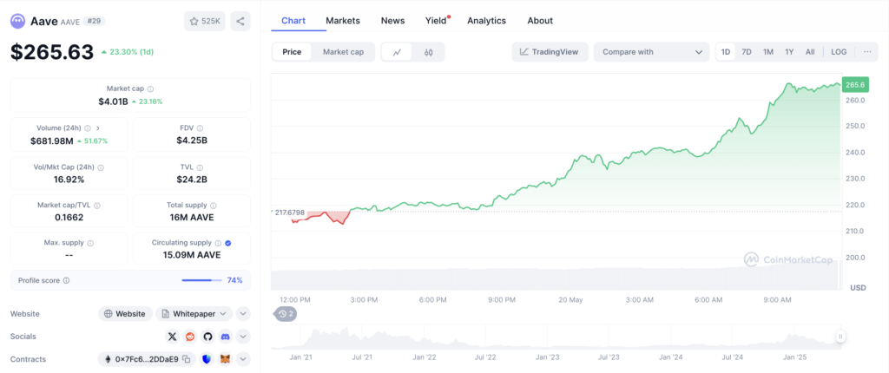This screenshot has width=889, height=373.
Task: Show Circulating supply info icon
Action: [x=218, y=243]
